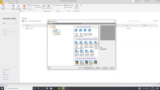Switch Recent view to grid layout
The image size is (160, 90).
click(x=25, y=21)
